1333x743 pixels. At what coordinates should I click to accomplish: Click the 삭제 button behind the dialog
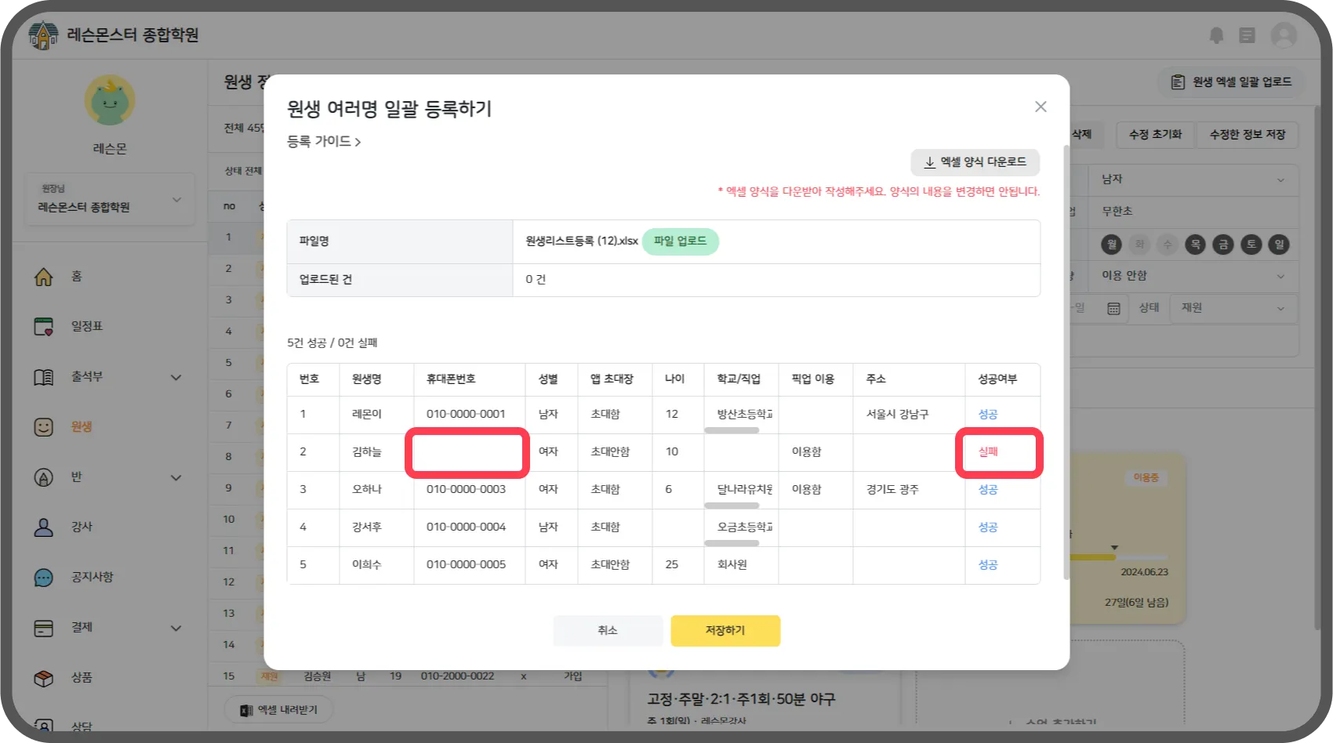[x=1082, y=135]
